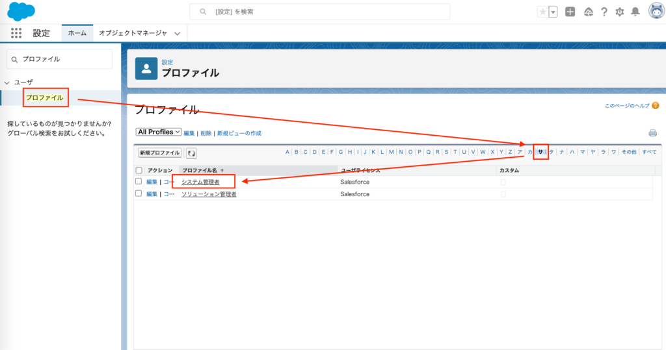Open the global actions plus icon
666x350 pixels.
pos(570,12)
